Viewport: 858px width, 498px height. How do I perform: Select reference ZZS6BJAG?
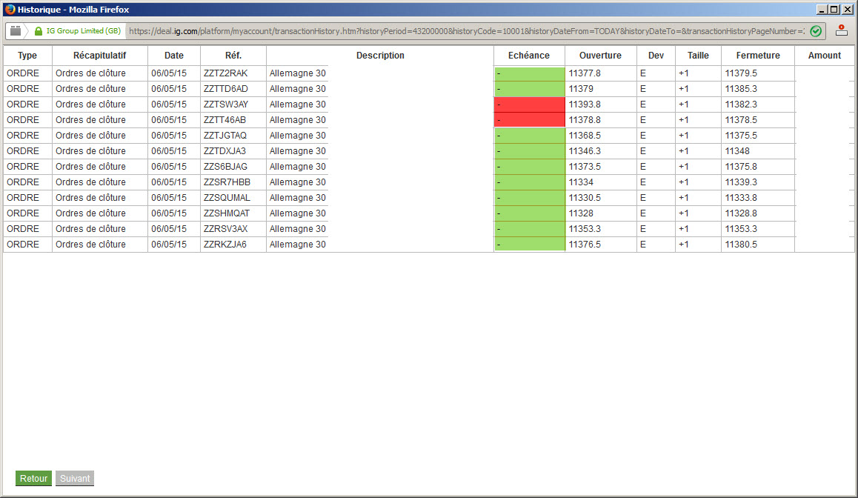click(225, 166)
